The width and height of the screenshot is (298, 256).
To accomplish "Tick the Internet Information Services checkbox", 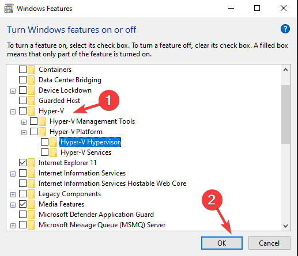I will tap(22, 173).
